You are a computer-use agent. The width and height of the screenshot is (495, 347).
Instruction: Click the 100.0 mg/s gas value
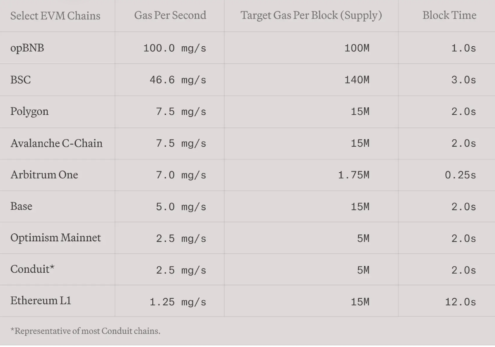click(x=175, y=48)
